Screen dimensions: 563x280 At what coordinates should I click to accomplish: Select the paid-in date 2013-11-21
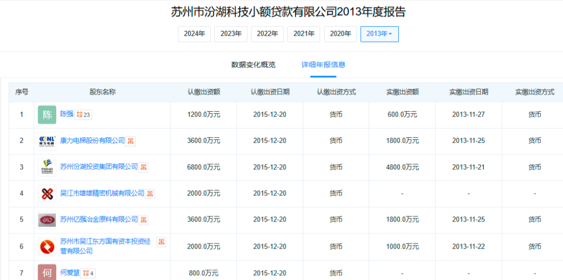469,167
